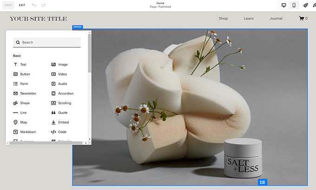The height and width of the screenshot is (190, 316).
Task: Add an Image block
Action: (x=62, y=64)
